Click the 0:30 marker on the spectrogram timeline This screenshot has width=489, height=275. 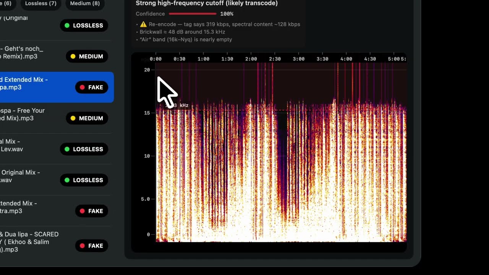(179, 59)
